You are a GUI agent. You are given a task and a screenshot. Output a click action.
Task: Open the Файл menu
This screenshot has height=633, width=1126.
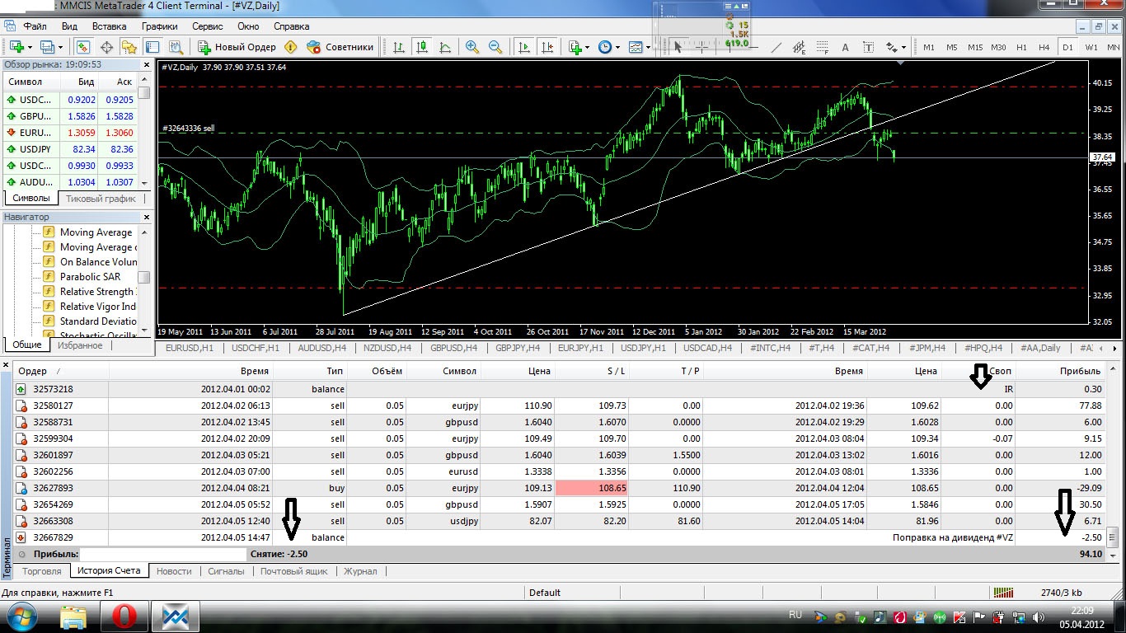click(35, 26)
